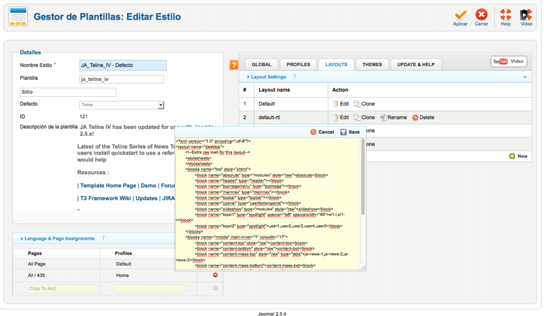Click the Aplicar checkmark icon

(x=461, y=14)
